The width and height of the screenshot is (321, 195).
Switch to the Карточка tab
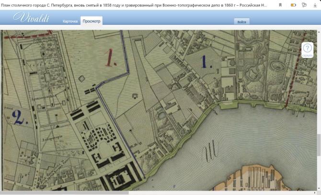pyautogui.click(x=70, y=22)
